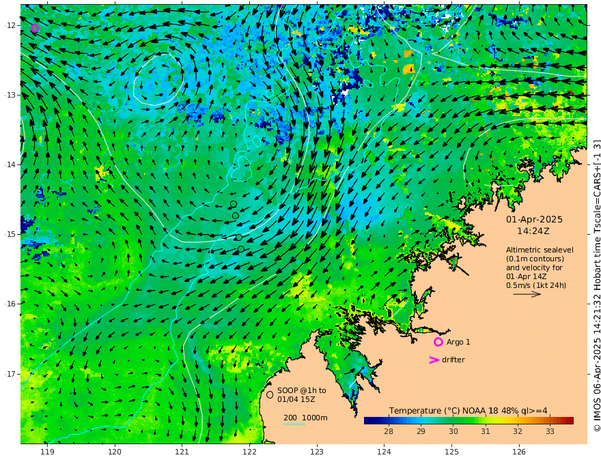Click the 'Argo 1' legend label
Viewport: 601px width, 464px height.
point(458,342)
